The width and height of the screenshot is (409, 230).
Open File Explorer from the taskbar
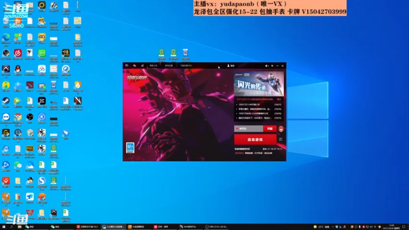(19, 227)
